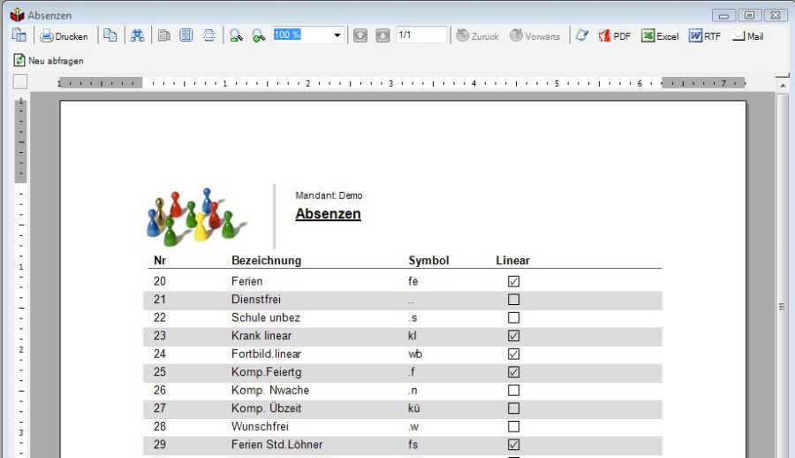Viewport: 795px width, 458px height.
Task: Click the Absenzen window app icon
Action: [x=18, y=15]
